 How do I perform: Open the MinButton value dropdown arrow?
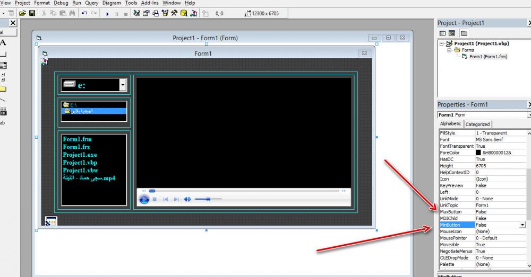click(x=523, y=225)
